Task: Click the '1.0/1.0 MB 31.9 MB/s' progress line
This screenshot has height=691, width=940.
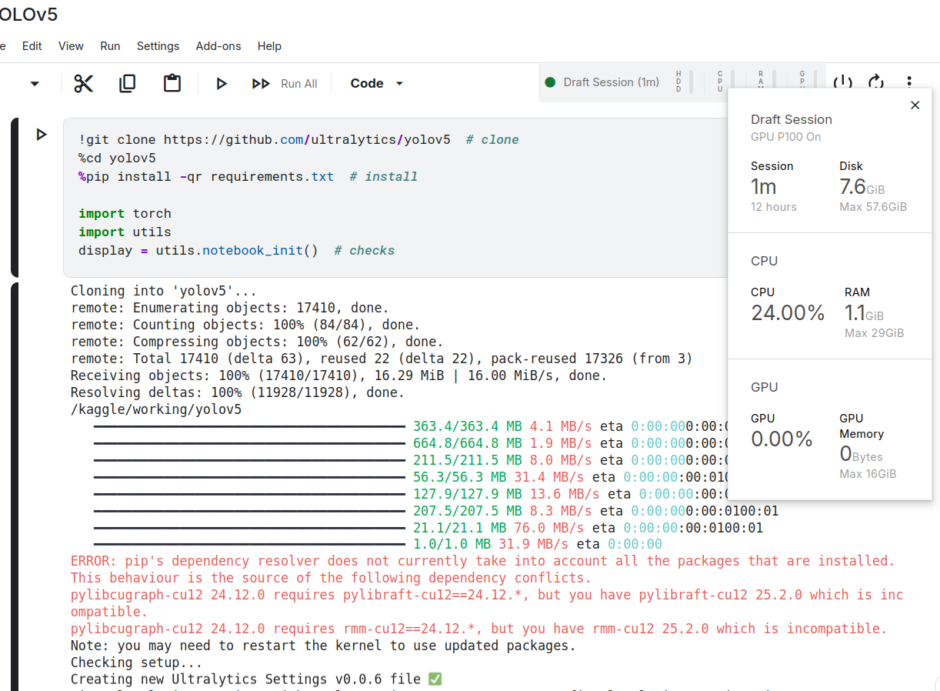Action: point(378,545)
